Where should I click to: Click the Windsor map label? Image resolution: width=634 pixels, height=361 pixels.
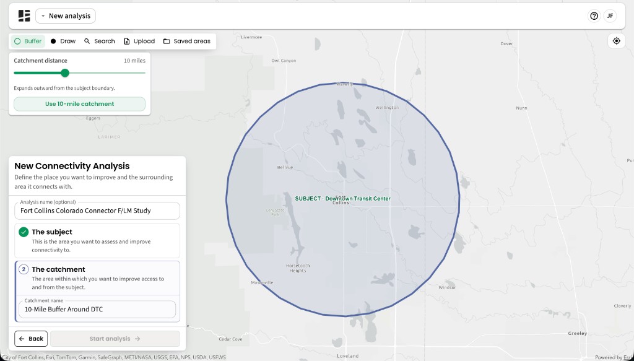click(x=447, y=287)
